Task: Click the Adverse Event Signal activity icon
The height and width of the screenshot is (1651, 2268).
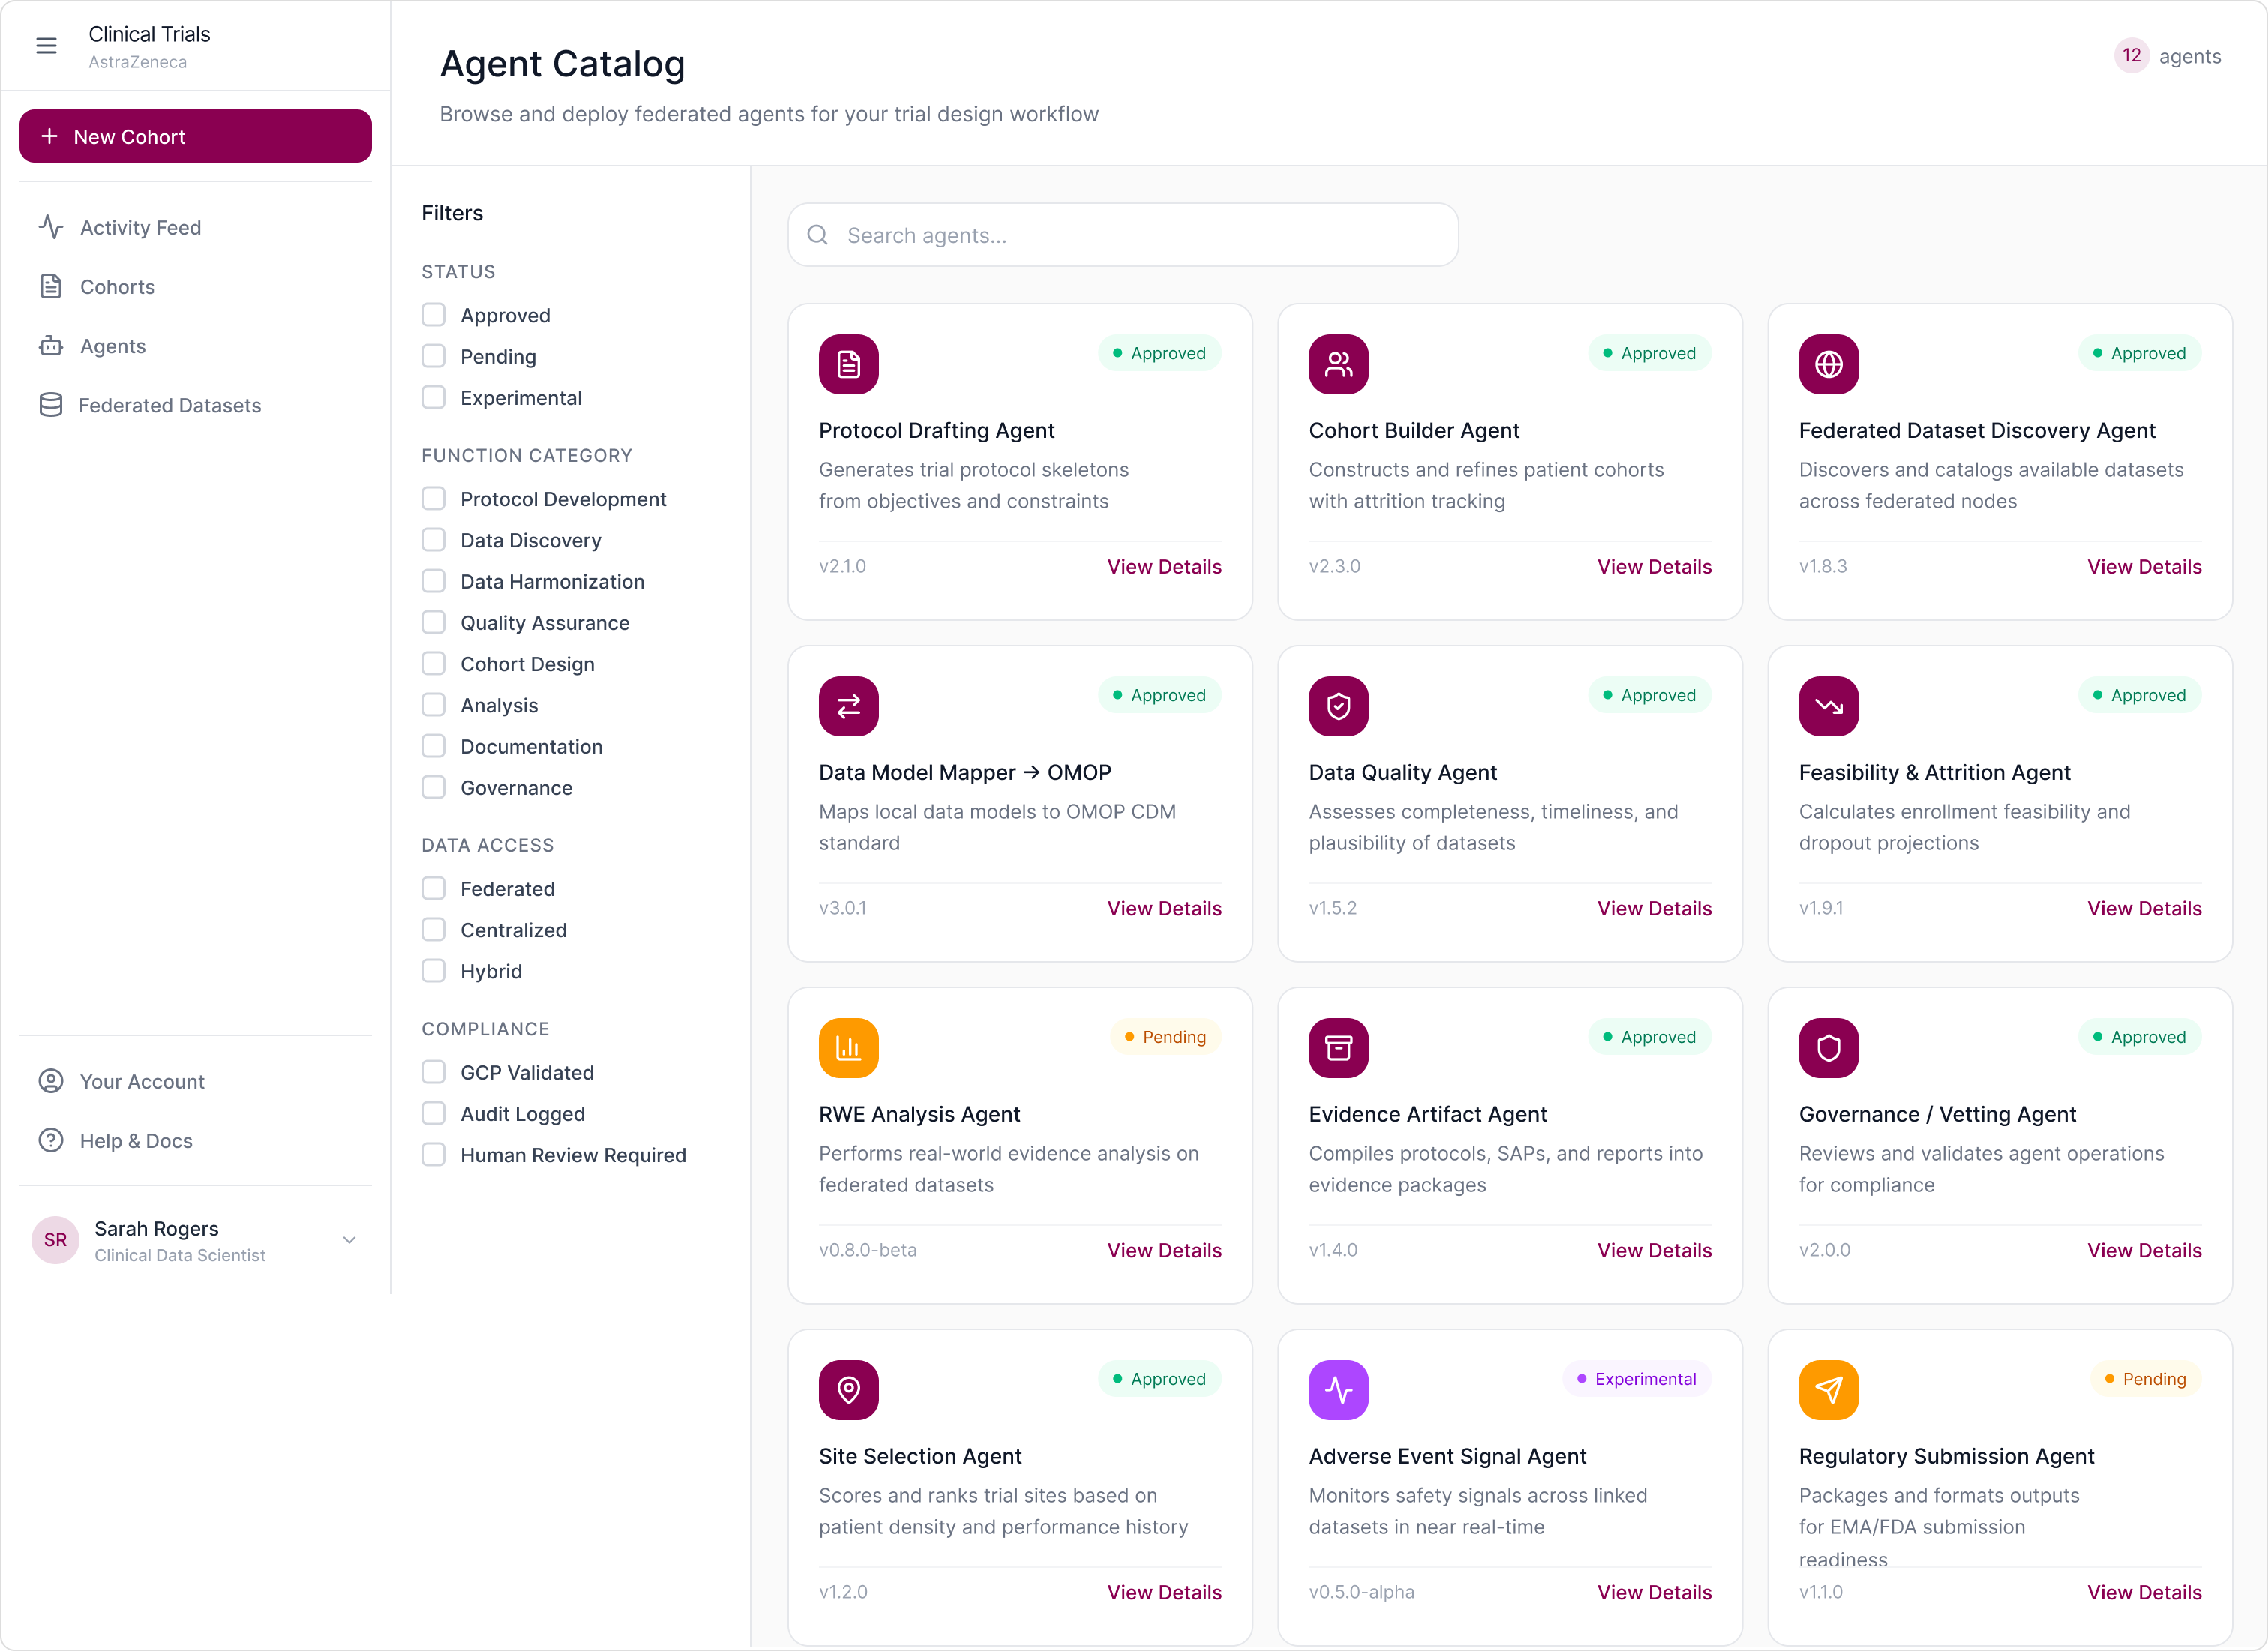Action: 1339,1390
